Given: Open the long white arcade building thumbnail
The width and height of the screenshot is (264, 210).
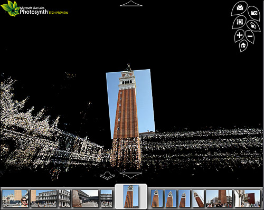Looking at the screenshot, I should [44, 198].
